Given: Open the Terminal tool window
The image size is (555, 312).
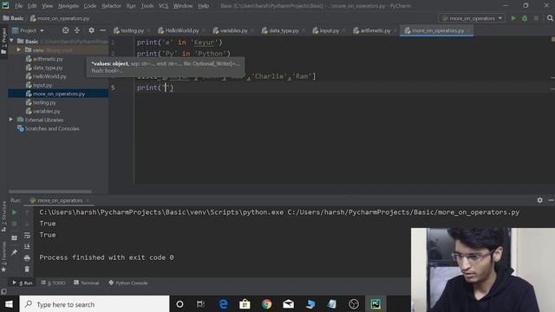Looking at the screenshot, I should coord(87,283).
